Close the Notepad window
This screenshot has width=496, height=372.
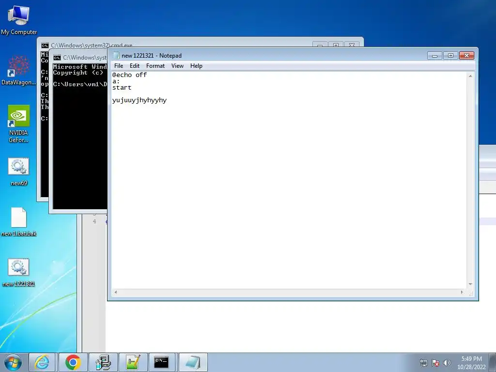466,56
